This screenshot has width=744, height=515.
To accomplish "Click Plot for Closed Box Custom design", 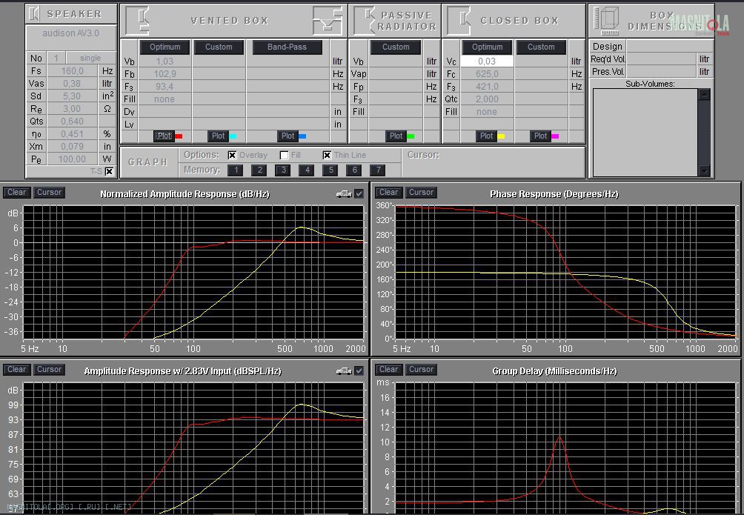I will click(540, 136).
